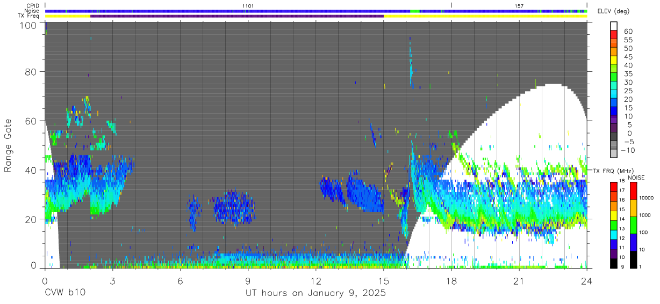Click UT hours axis tick 12
Image resolution: width=660 pixels, height=304 pixels.
(316, 280)
